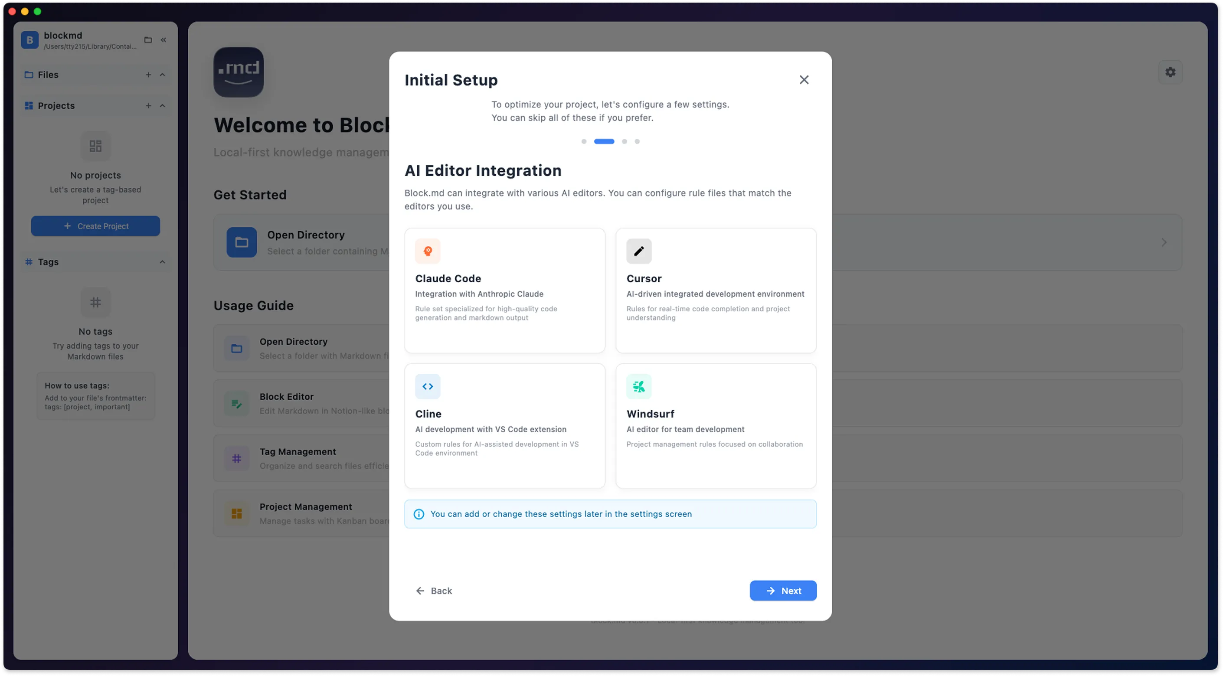Pick the Cline integration card
Viewport: 1223px width, 676px height.
[x=505, y=426]
